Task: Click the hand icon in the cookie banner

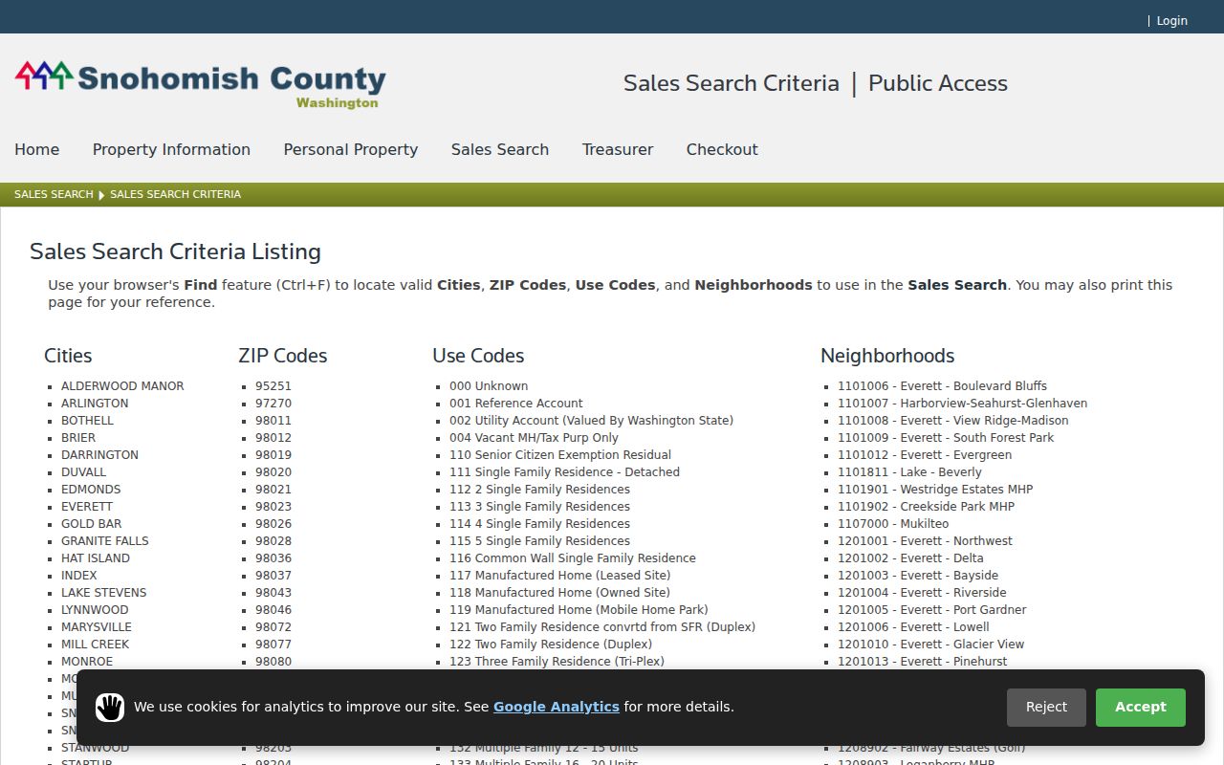Action: point(110,708)
